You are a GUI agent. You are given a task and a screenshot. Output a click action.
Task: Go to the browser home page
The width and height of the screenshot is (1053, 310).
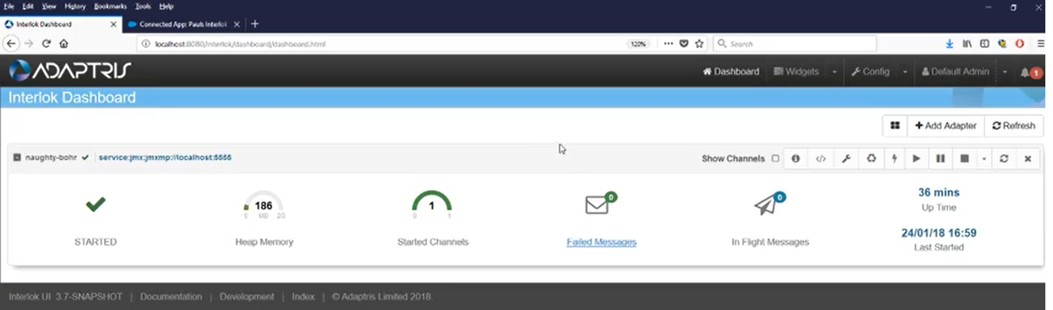(64, 43)
